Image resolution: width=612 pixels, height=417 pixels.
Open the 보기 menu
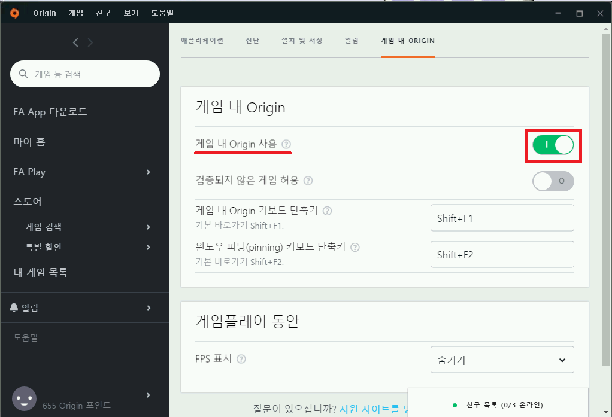131,13
